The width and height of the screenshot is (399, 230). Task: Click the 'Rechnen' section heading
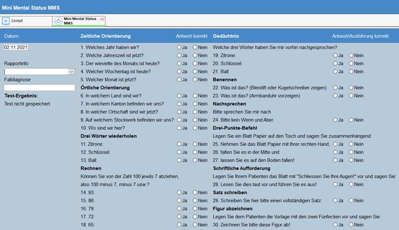(91, 168)
